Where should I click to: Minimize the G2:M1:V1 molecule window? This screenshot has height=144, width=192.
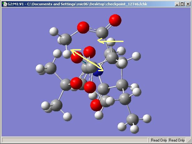(177, 4)
